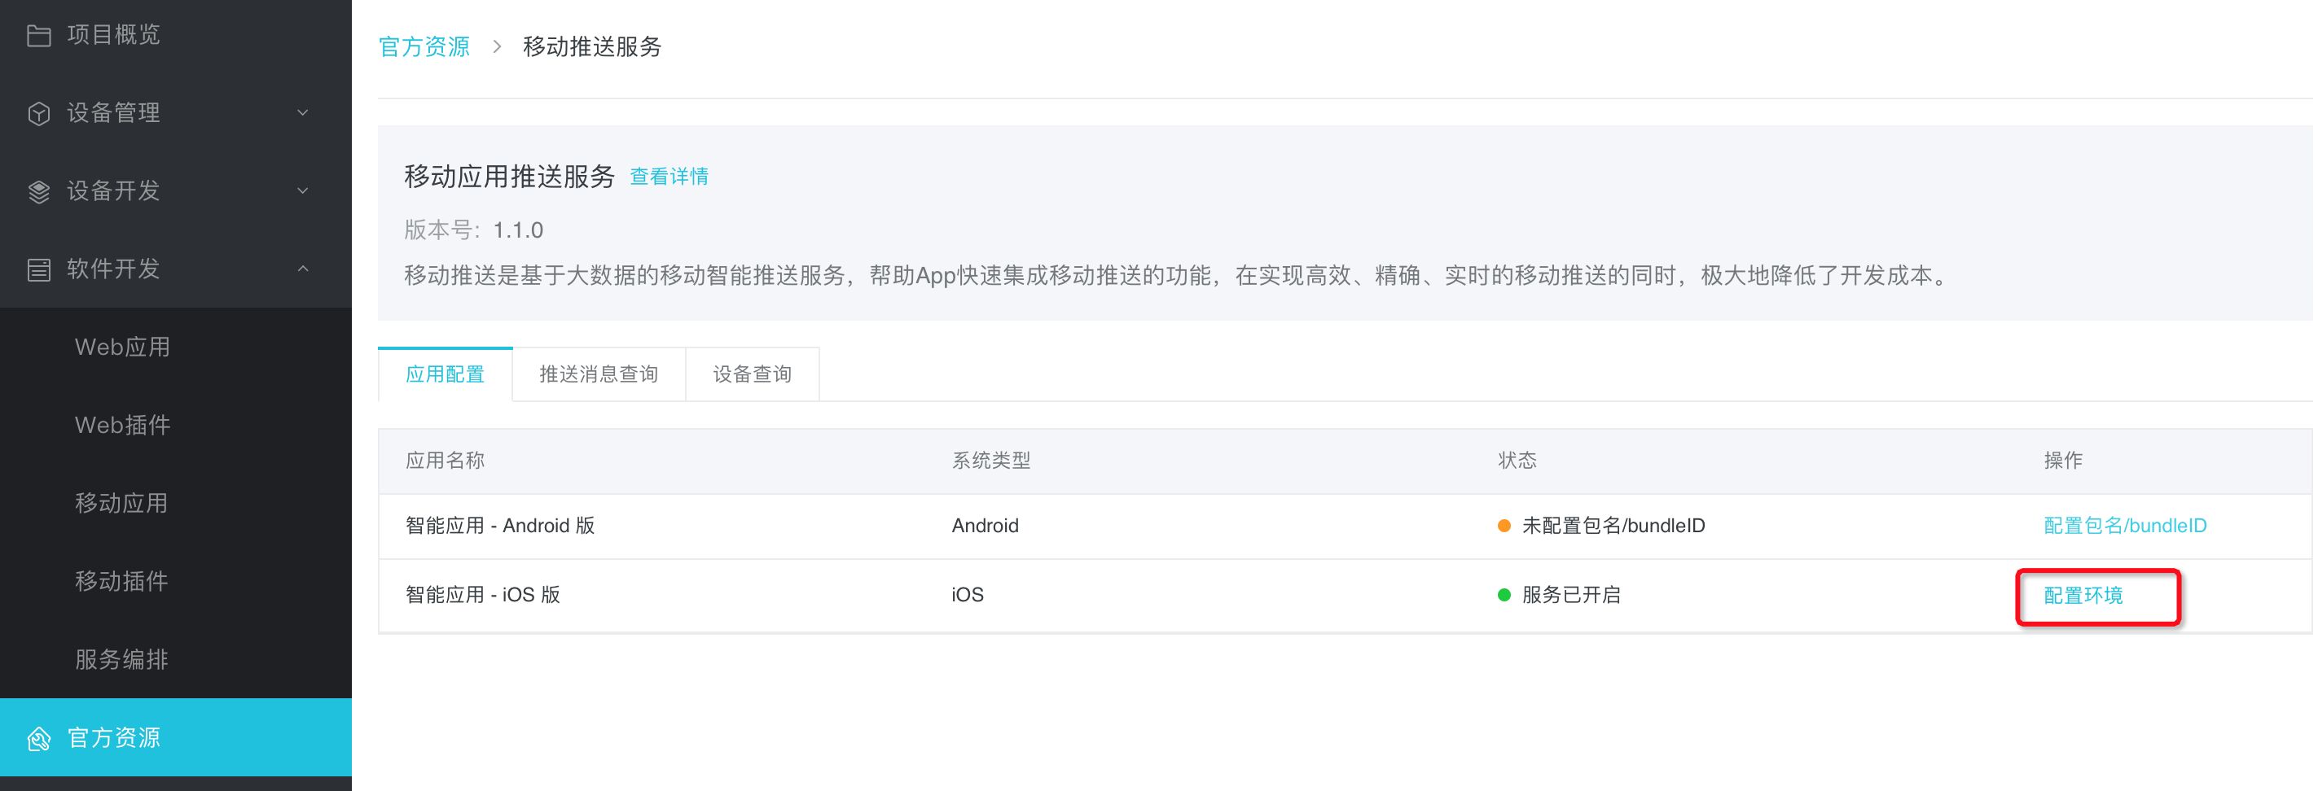Click 移动应用推送服务 heading
The height and width of the screenshot is (791, 2318).
point(509,176)
